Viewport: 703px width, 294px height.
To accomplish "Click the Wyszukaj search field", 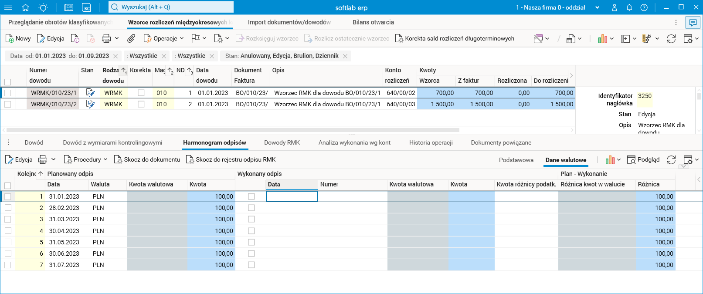I will point(171,7).
